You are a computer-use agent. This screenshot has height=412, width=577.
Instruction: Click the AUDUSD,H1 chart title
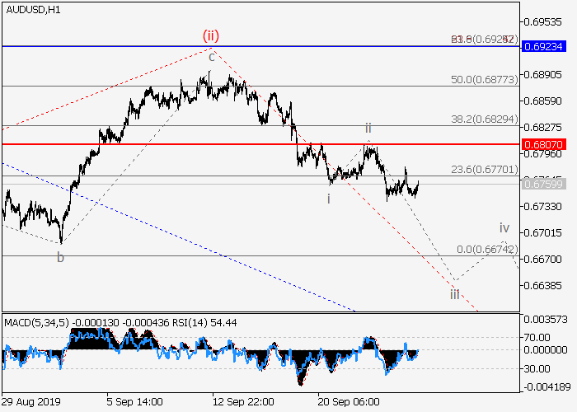coord(37,8)
